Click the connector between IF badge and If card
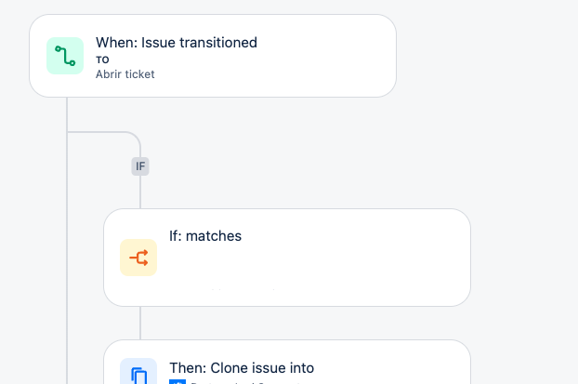 tap(140, 192)
